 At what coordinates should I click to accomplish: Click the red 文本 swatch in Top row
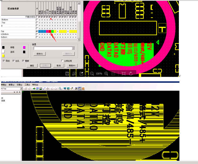tap(50, 31)
